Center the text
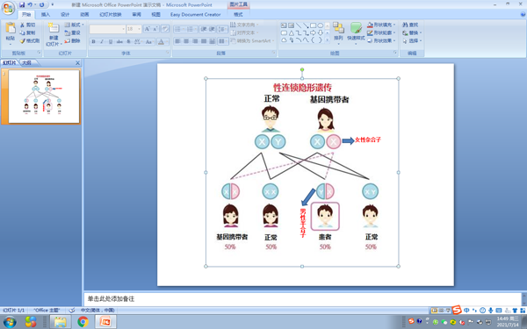Screen dimensions: 527x329 [x=186, y=41]
